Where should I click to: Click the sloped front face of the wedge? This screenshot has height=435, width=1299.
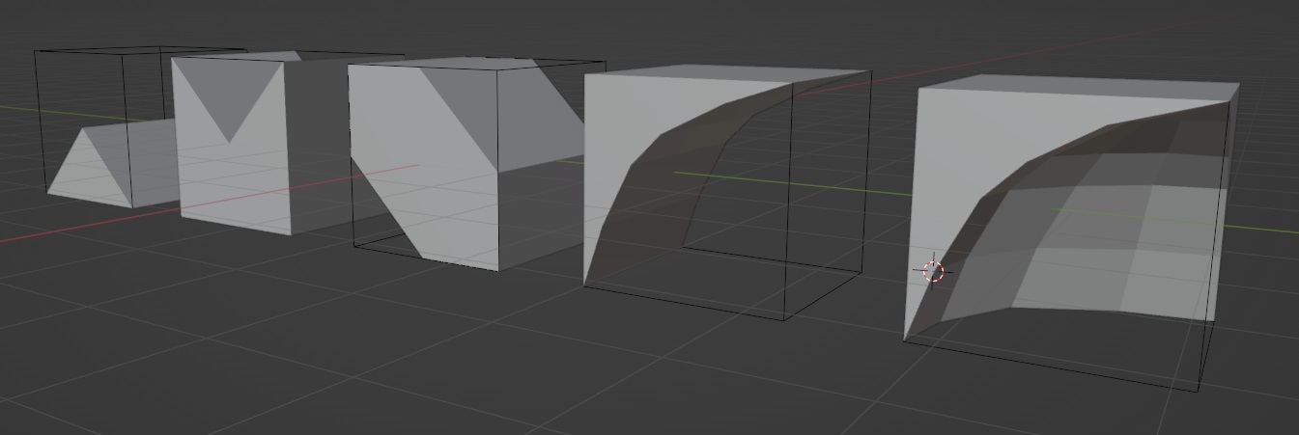pos(92,174)
